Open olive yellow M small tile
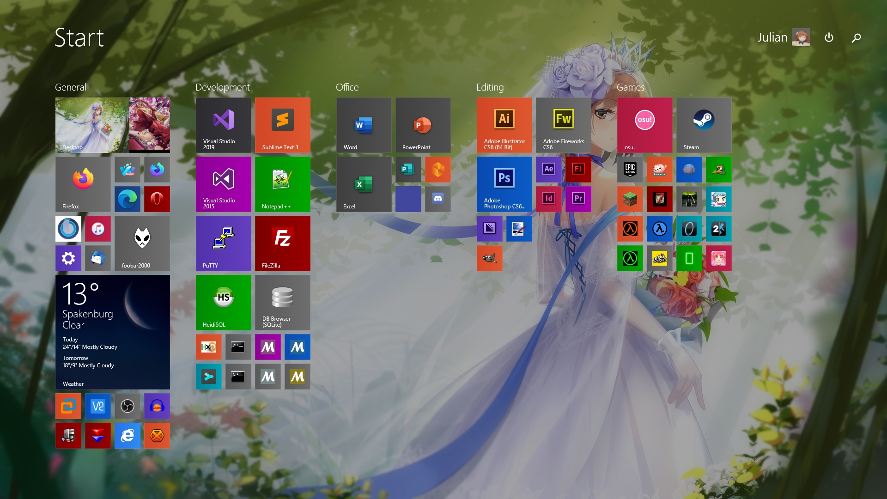 point(298,377)
